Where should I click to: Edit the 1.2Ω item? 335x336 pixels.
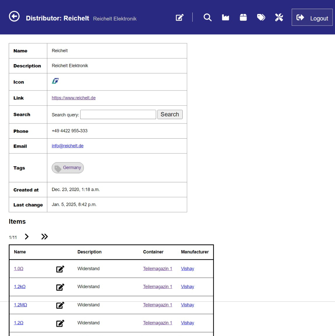60,323
